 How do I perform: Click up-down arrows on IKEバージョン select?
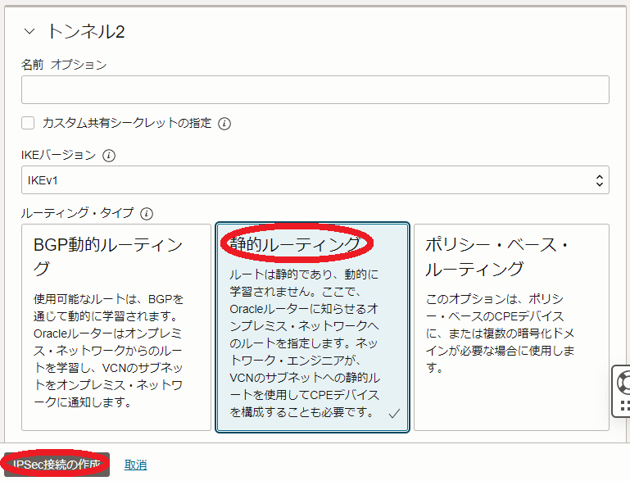tap(599, 180)
